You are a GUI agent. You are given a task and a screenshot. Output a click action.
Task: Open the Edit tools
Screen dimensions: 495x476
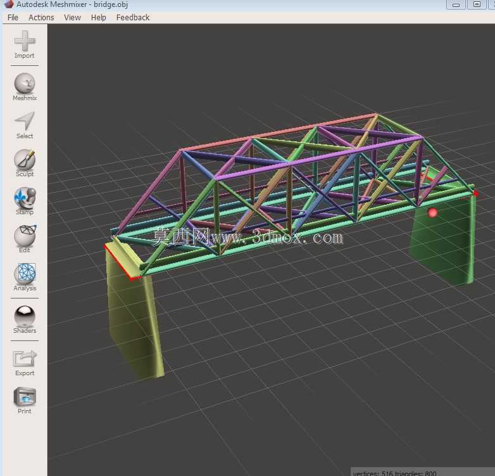pos(25,239)
